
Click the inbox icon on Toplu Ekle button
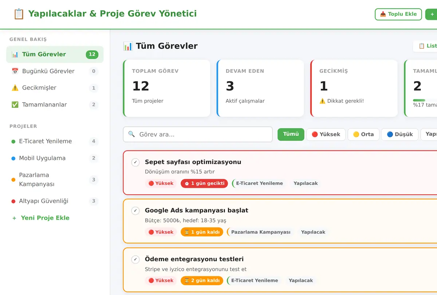click(383, 14)
